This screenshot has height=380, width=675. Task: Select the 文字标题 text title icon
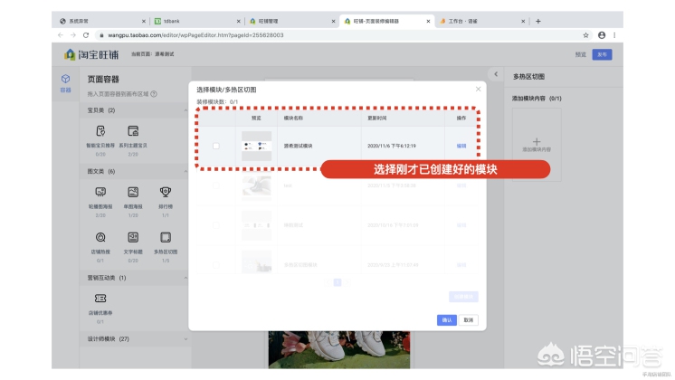coord(133,237)
